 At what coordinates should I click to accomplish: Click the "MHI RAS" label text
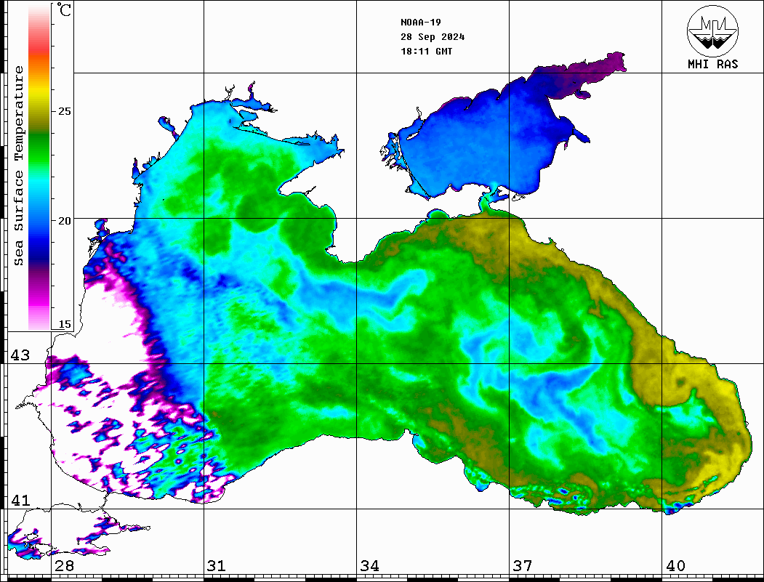712,64
